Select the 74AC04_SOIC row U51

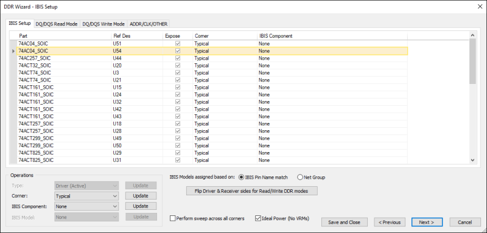(212, 44)
